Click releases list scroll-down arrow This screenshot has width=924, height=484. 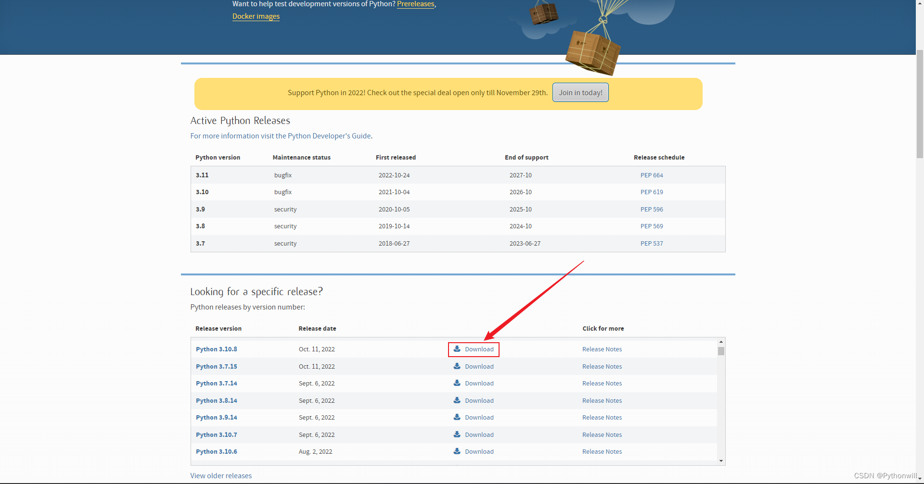[721, 461]
